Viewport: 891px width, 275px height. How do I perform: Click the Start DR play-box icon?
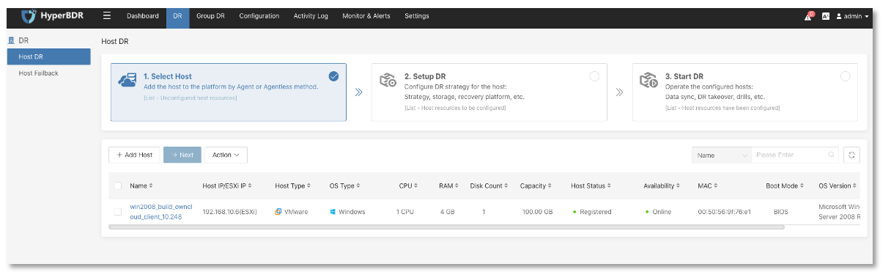tap(648, 80)
